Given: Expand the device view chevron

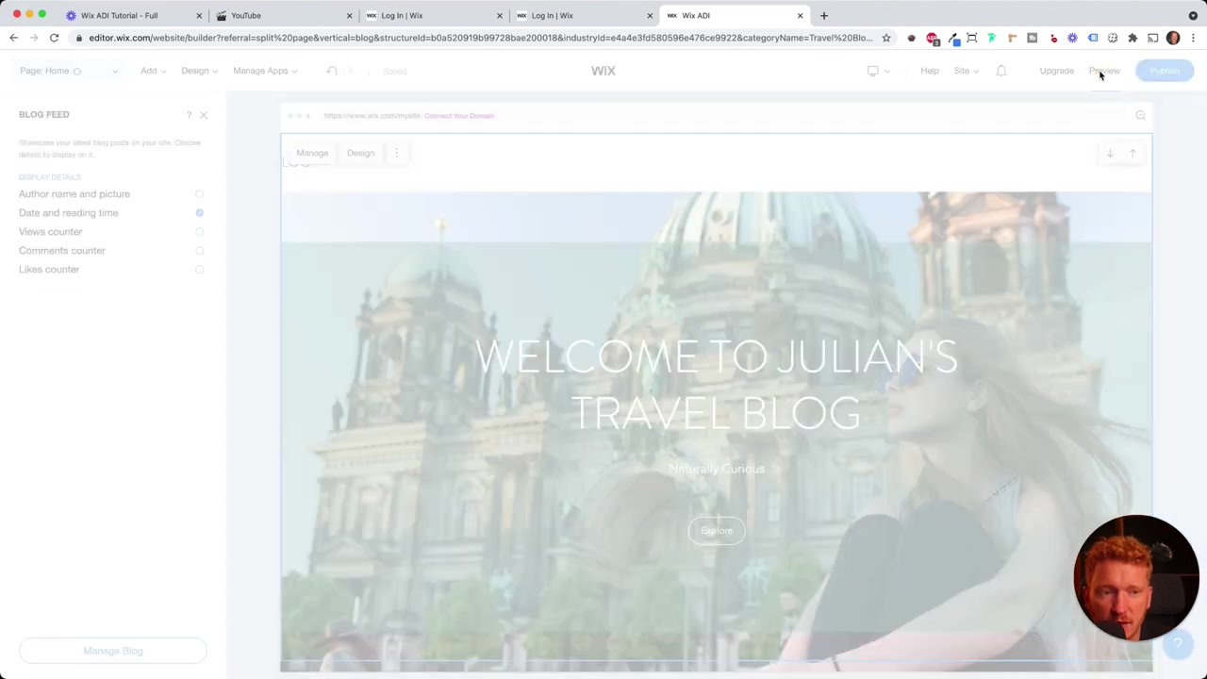Looking at the screenshot, I should tap(887, 72).
